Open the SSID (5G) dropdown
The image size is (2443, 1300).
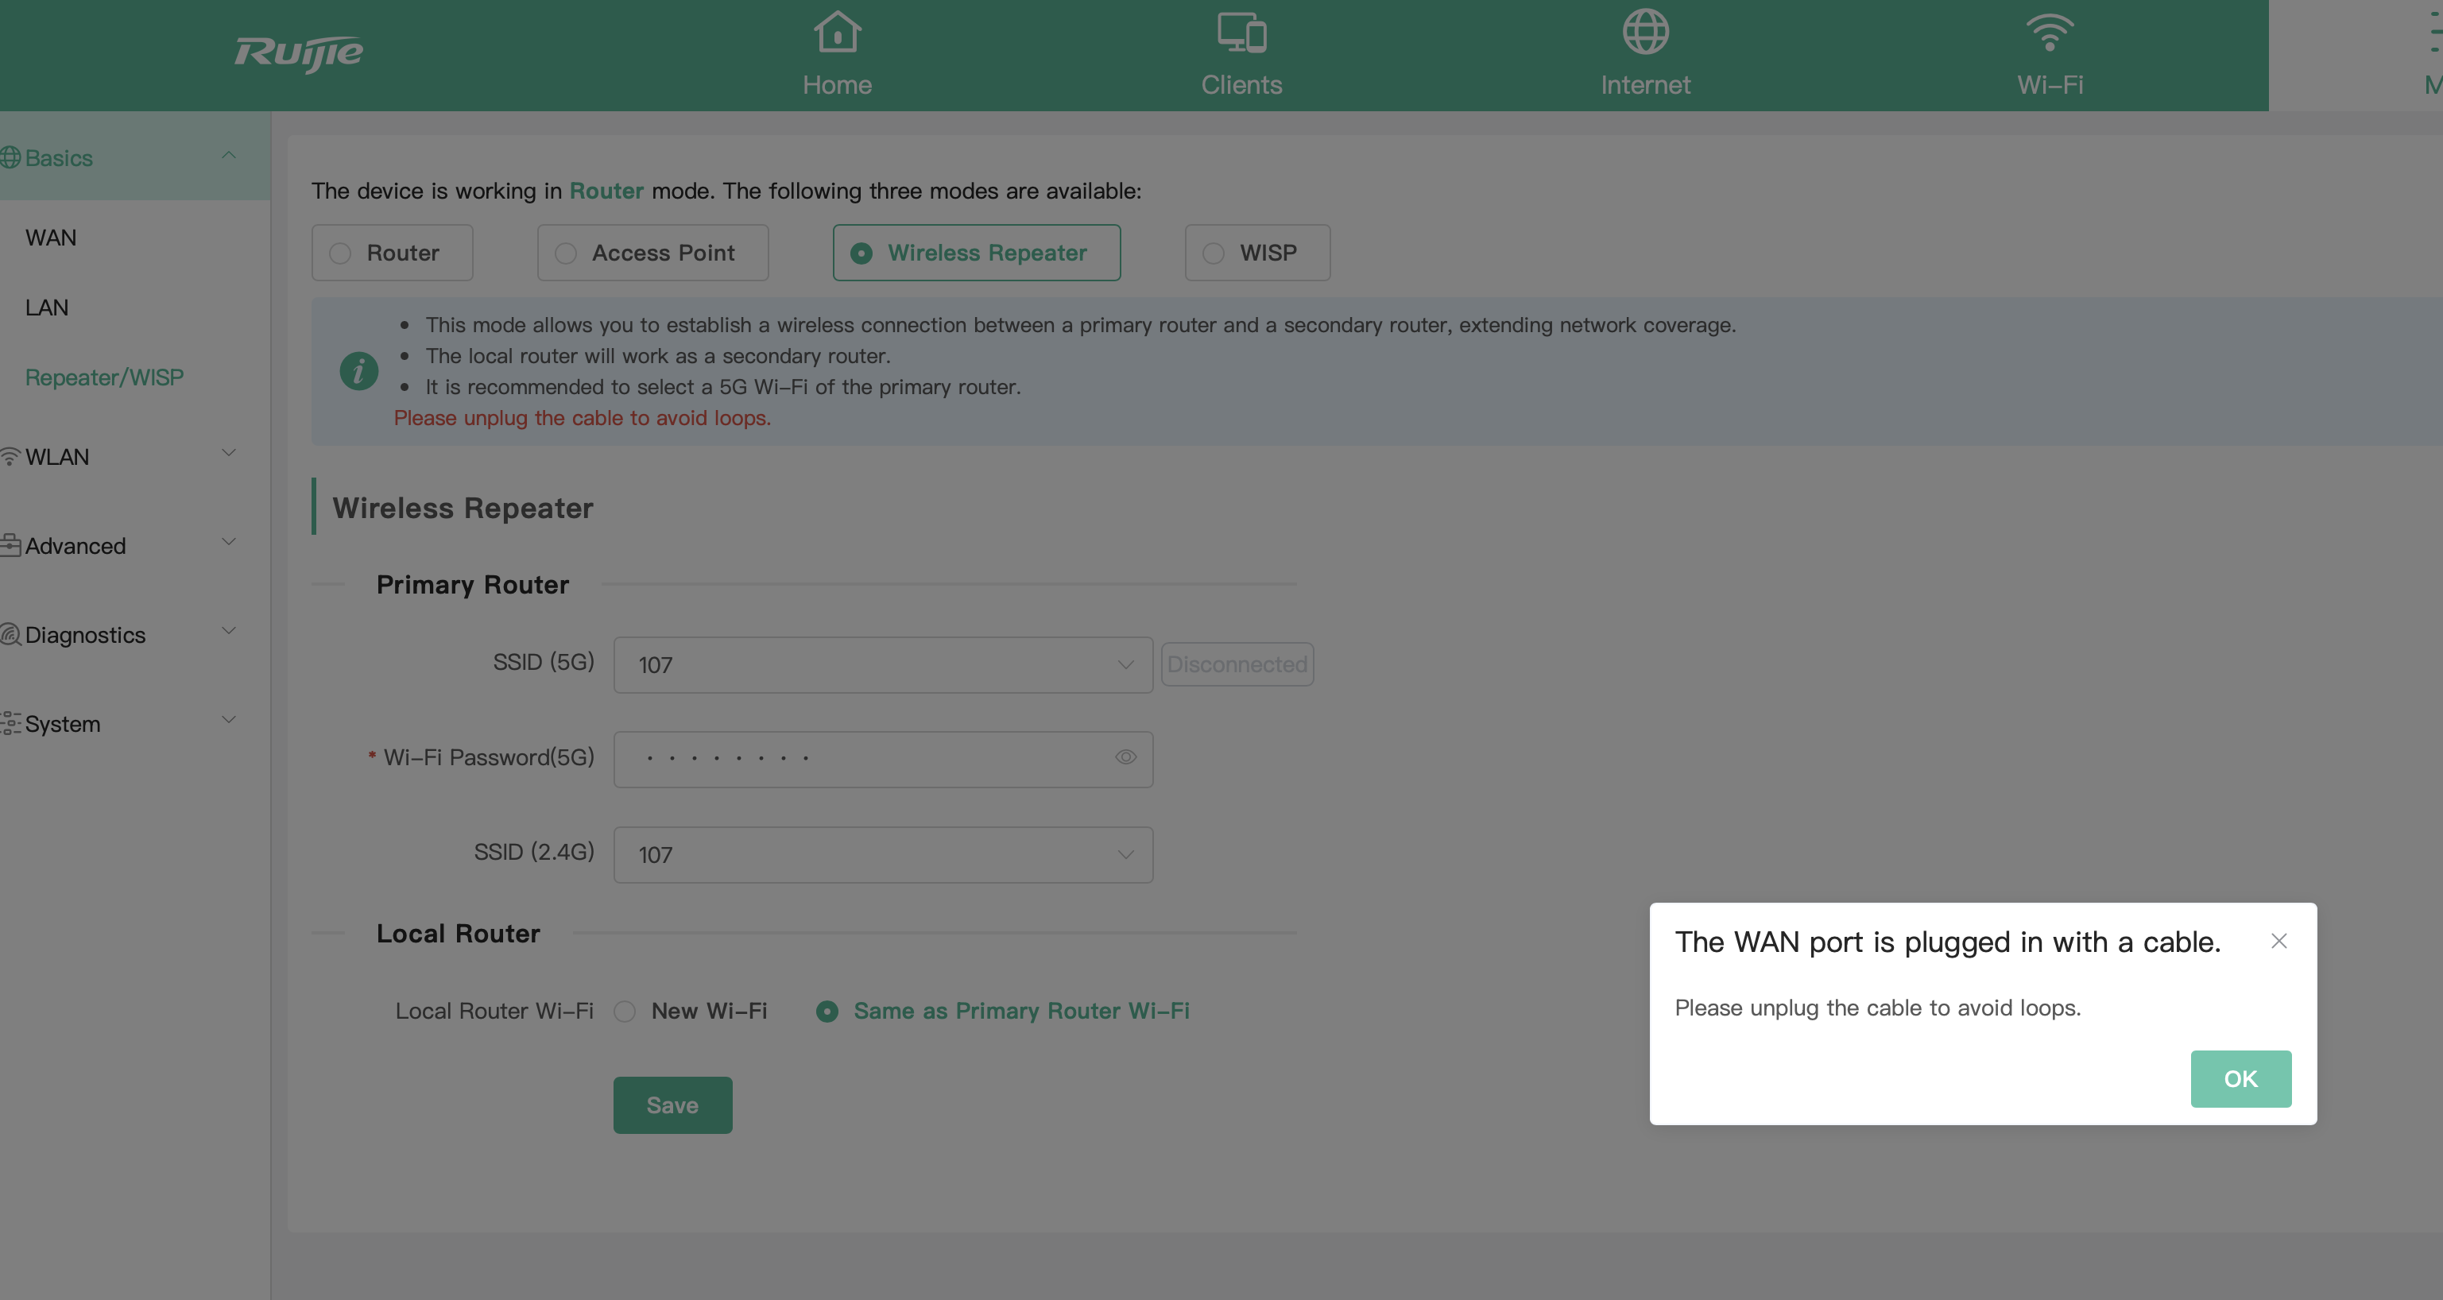882,664
